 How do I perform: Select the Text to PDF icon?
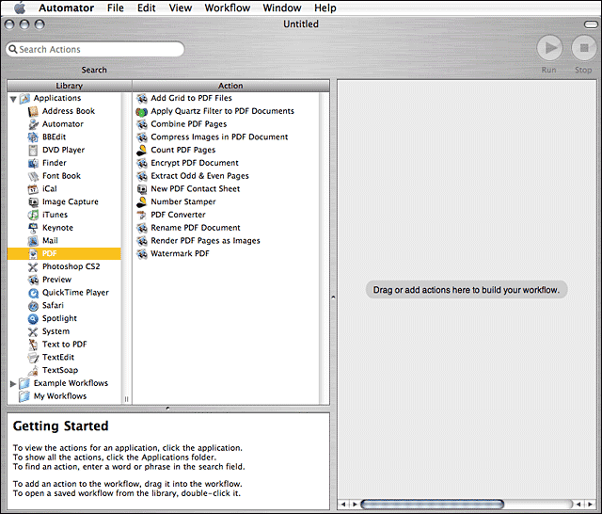coord(33,345)
